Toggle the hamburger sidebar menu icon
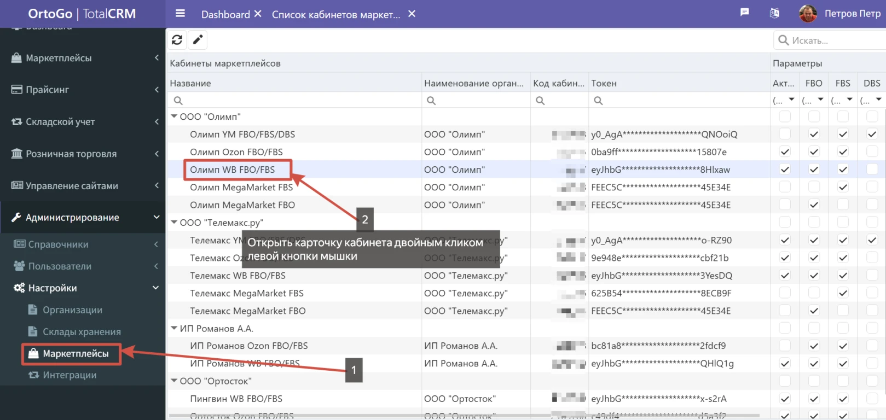The height and width of the screenshot is (420, 886). 180,14
